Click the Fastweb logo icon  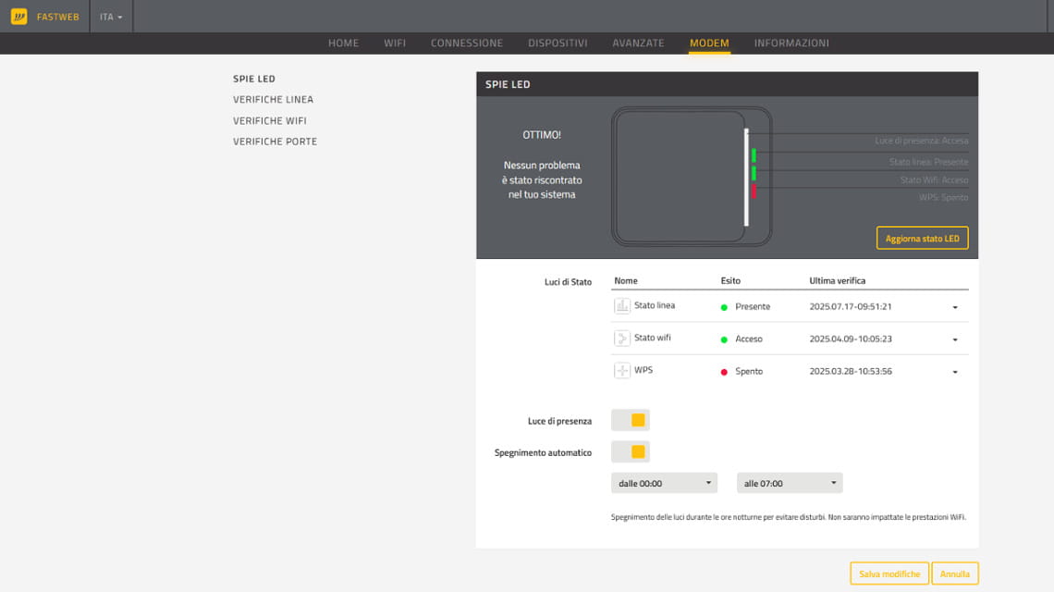[18, 16]
